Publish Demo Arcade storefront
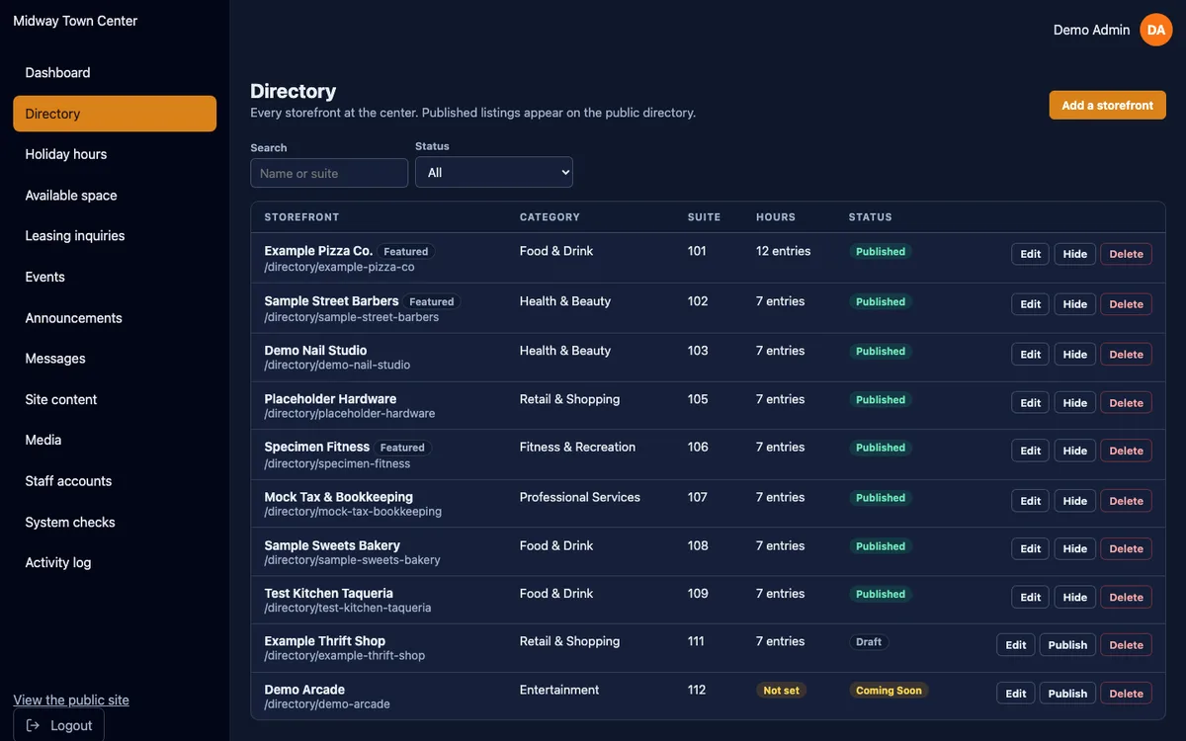The height and width of the screenshot is (741, 1186). [1067, 694]
